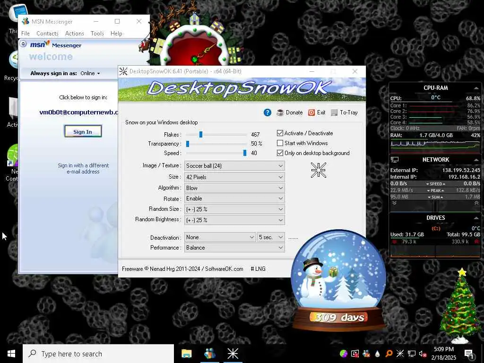This screenshot has width=484, height=363.
Task: Click the red Exit icon in DesktopSnowOK
Action: pyautogui.click(x=311, y=112)
